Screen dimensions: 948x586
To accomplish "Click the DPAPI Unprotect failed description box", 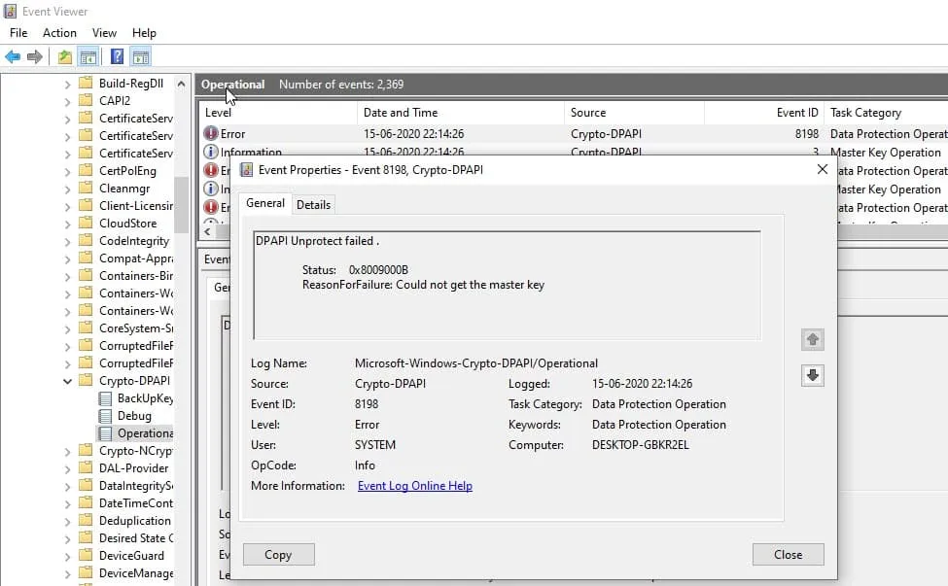I will coord(507,285).
